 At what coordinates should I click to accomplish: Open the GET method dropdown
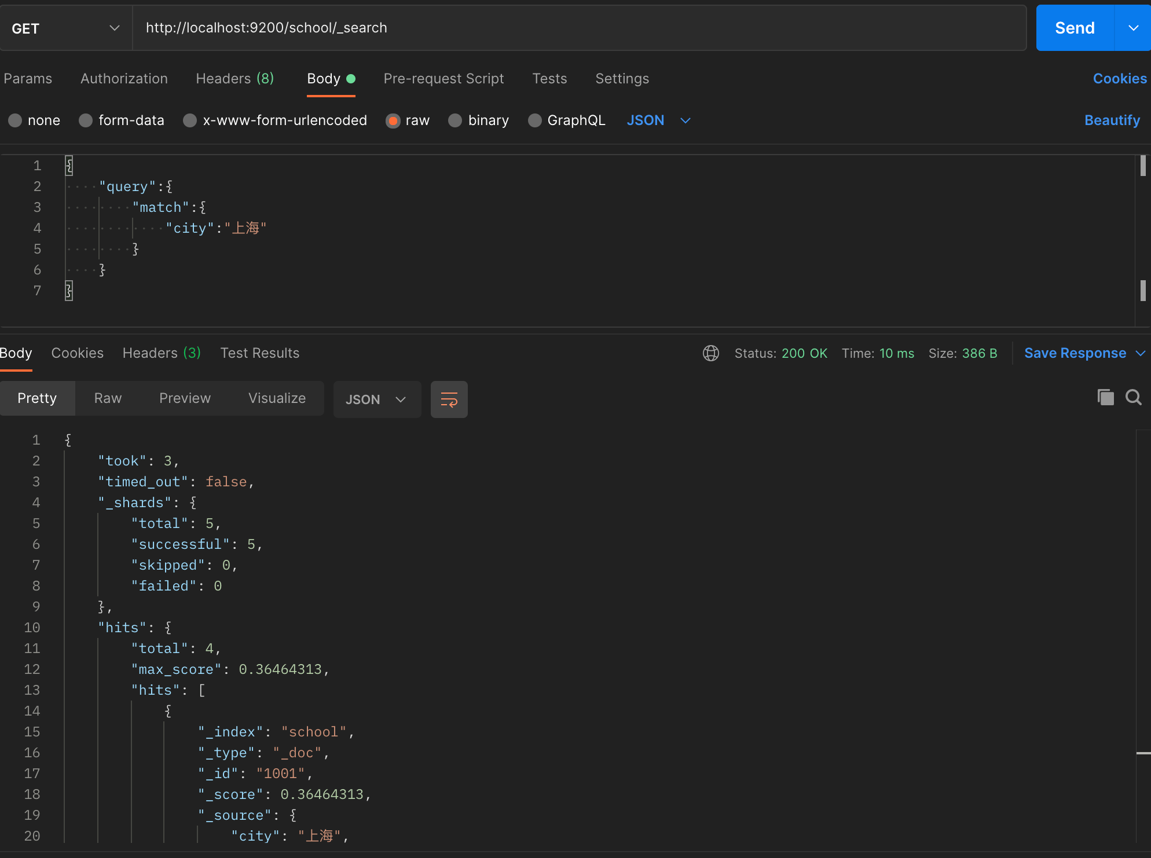coord(65,28)
